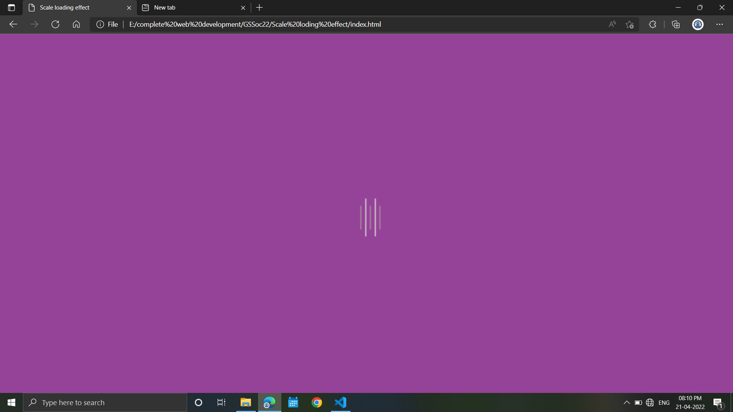Viewport: 733px width, 412px height.
Task: Click the address bar URL text
Action: click(x=255, y=24)
